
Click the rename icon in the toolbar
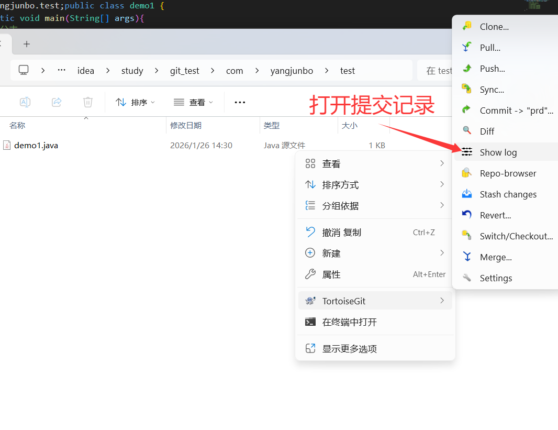click(25, 102)
